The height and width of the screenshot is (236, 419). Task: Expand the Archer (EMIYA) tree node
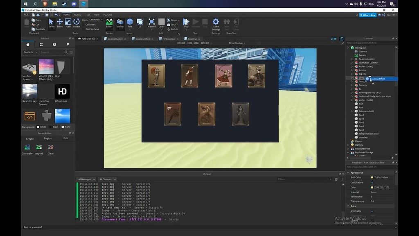352,66
